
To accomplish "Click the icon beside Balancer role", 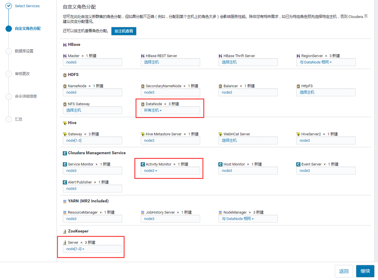I will click(220, 86).
